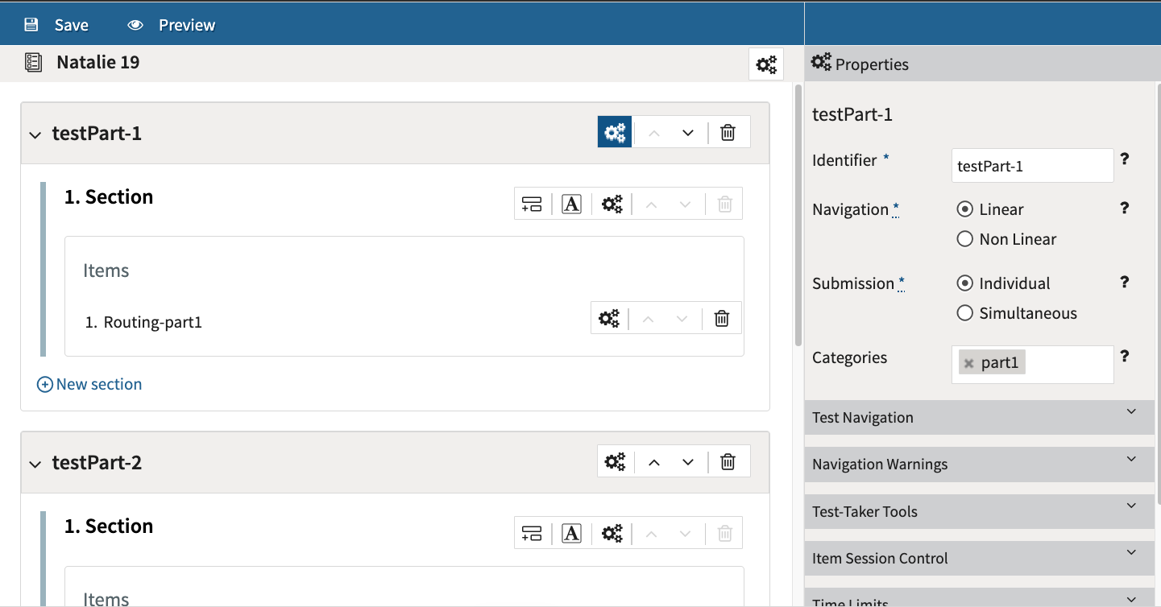Viewport: 1161px width, 607px height.
Task: Add a subsection in testPart-2 section
Action: coord(532,533)
